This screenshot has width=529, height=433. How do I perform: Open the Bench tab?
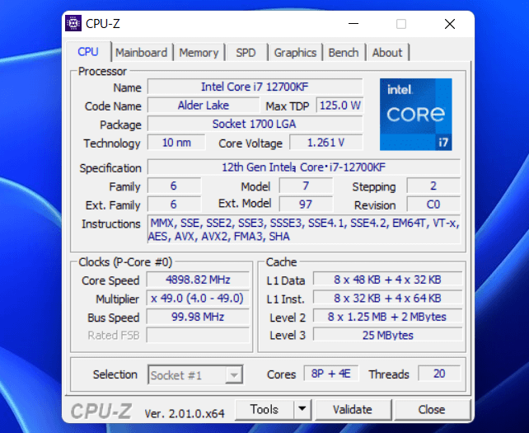(344, 53)
